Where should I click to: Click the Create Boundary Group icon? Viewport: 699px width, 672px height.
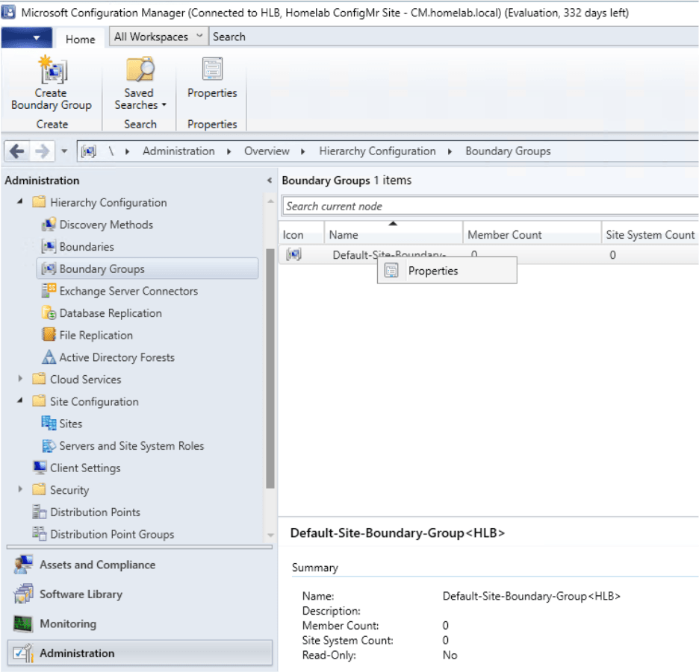(50, 82)
